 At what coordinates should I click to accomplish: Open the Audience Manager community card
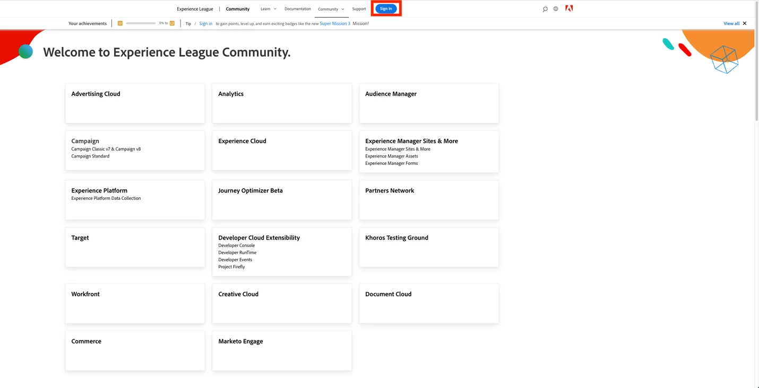click(429, 103)
